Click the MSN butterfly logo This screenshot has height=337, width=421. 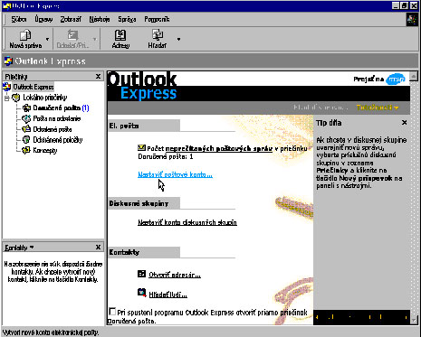pyautogui.click(x=396, y=80)
